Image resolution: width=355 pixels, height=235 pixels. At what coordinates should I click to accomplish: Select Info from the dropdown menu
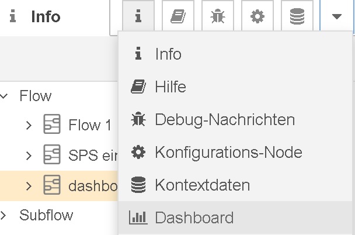[x=168, y=54]
